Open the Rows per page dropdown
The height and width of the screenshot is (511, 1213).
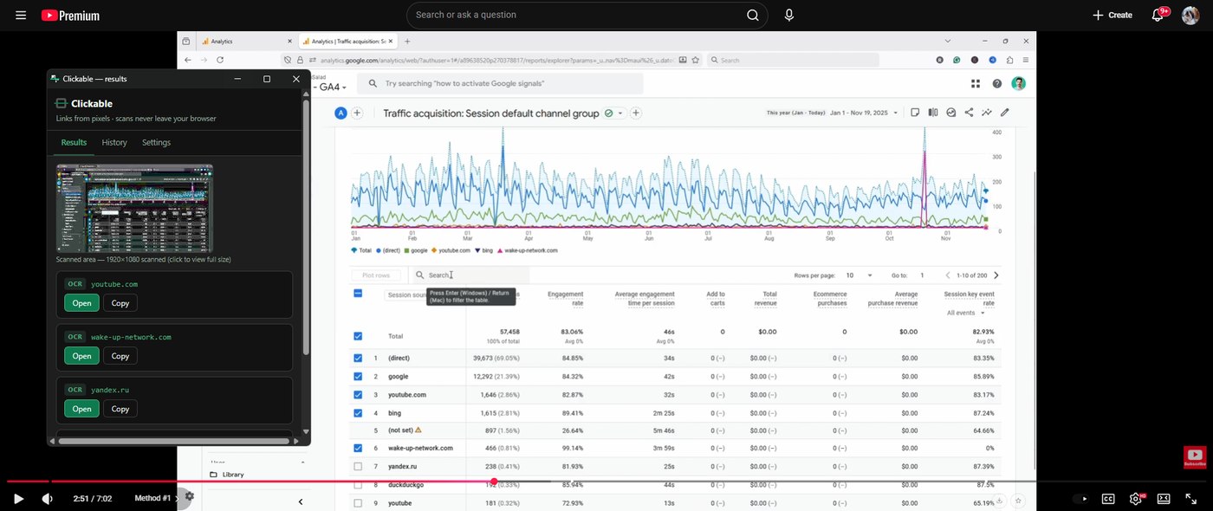pos(859,275)
